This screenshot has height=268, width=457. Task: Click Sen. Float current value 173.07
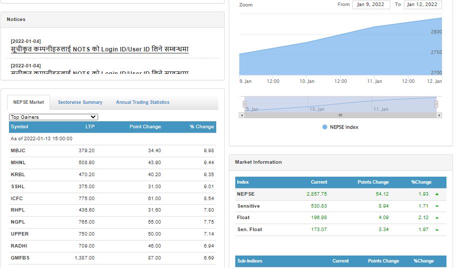click(319, 230)
